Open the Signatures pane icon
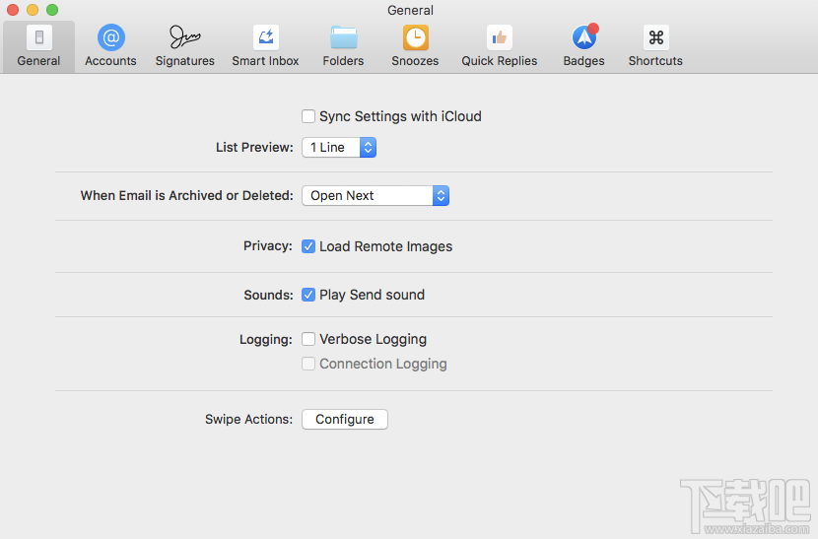Viewport: 818px width, 539px height. point(184,37)
